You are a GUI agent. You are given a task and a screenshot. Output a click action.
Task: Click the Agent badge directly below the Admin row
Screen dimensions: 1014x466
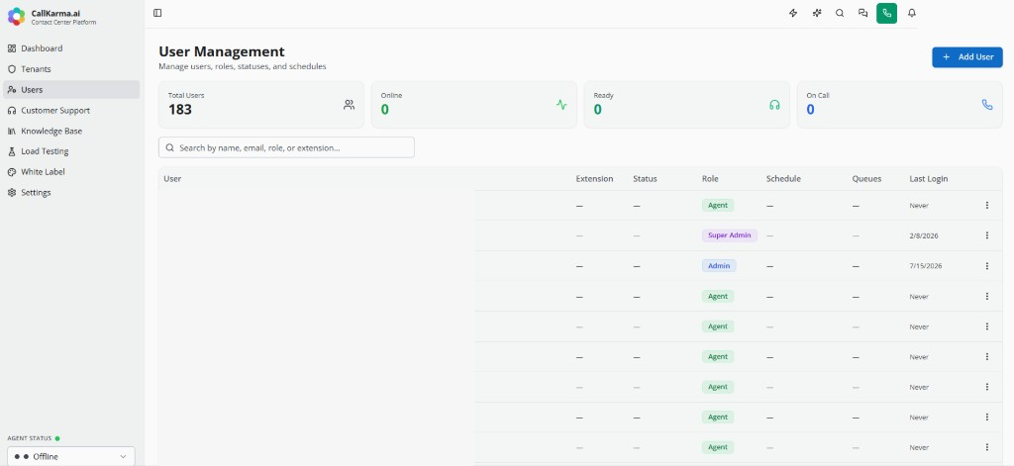coord(718,296)
